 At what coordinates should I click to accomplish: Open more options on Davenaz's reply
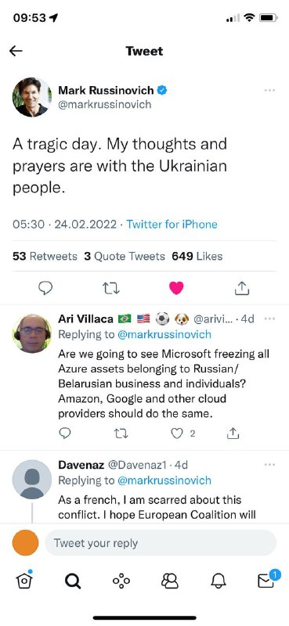pos(270,465)
